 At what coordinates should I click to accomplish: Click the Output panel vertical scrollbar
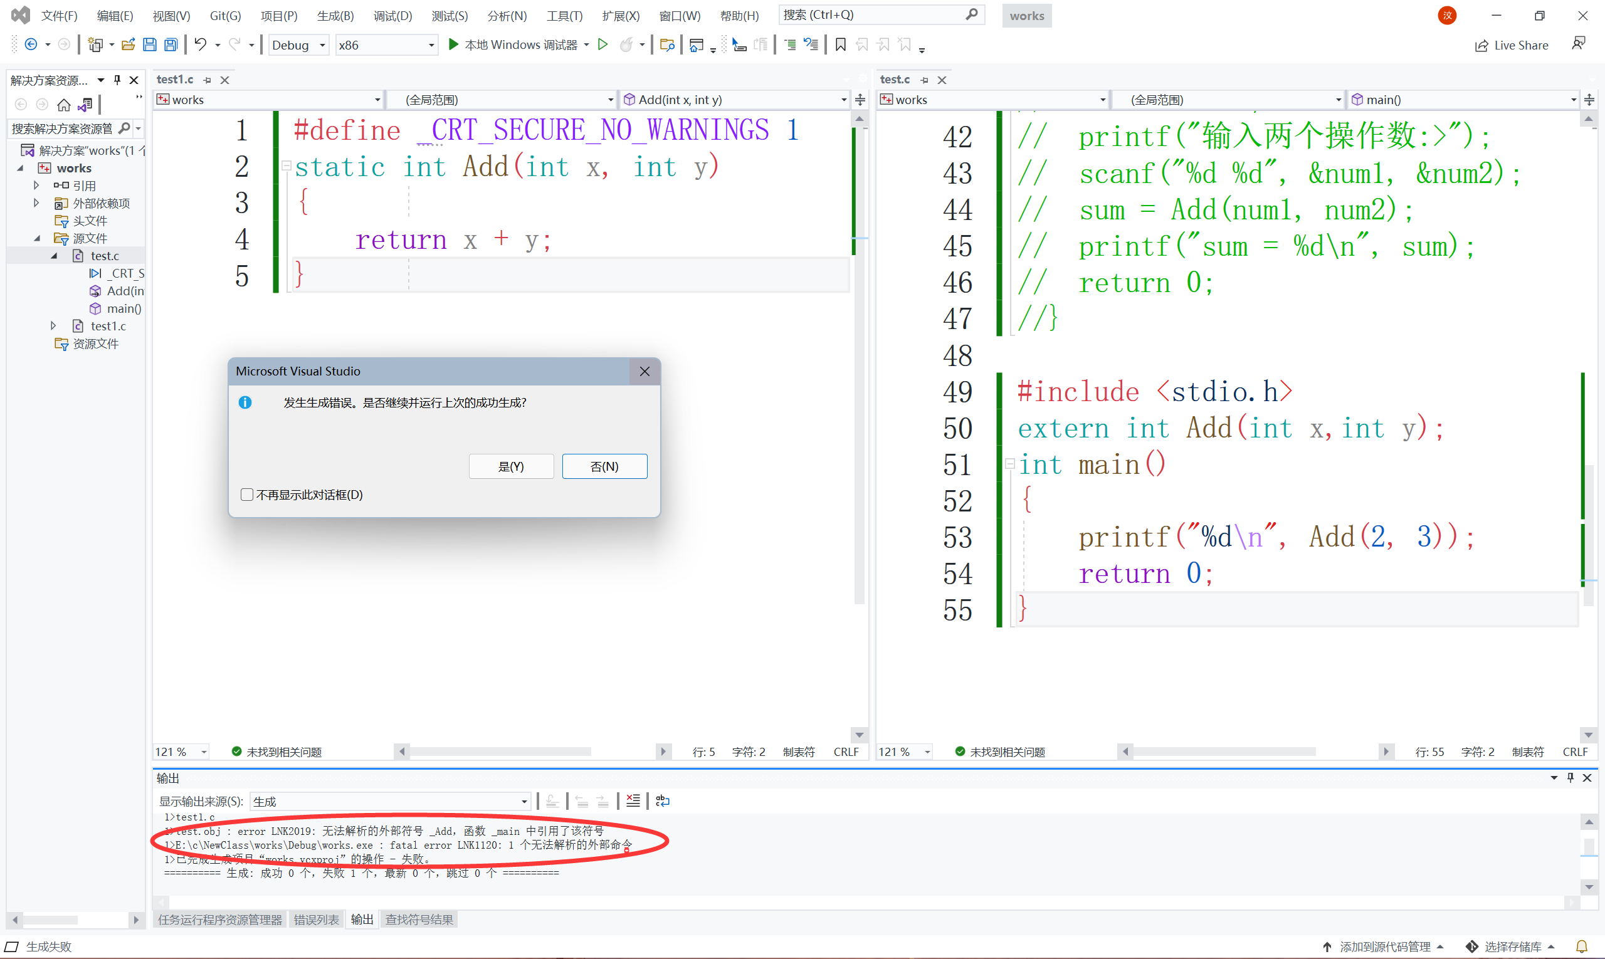(1588, 847)
